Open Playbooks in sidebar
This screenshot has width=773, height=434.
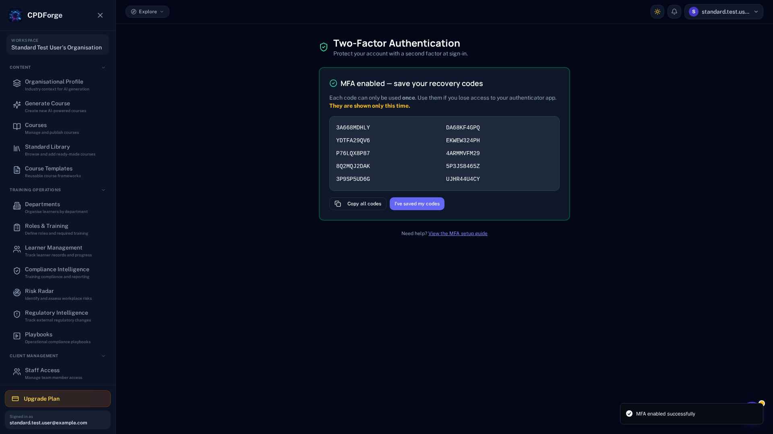click(58, 338)
